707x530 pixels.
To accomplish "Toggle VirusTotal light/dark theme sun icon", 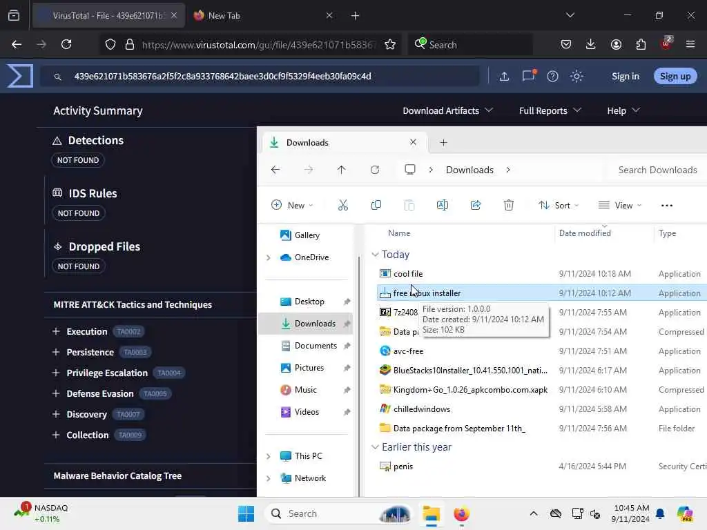I will [x=577, y=76].
